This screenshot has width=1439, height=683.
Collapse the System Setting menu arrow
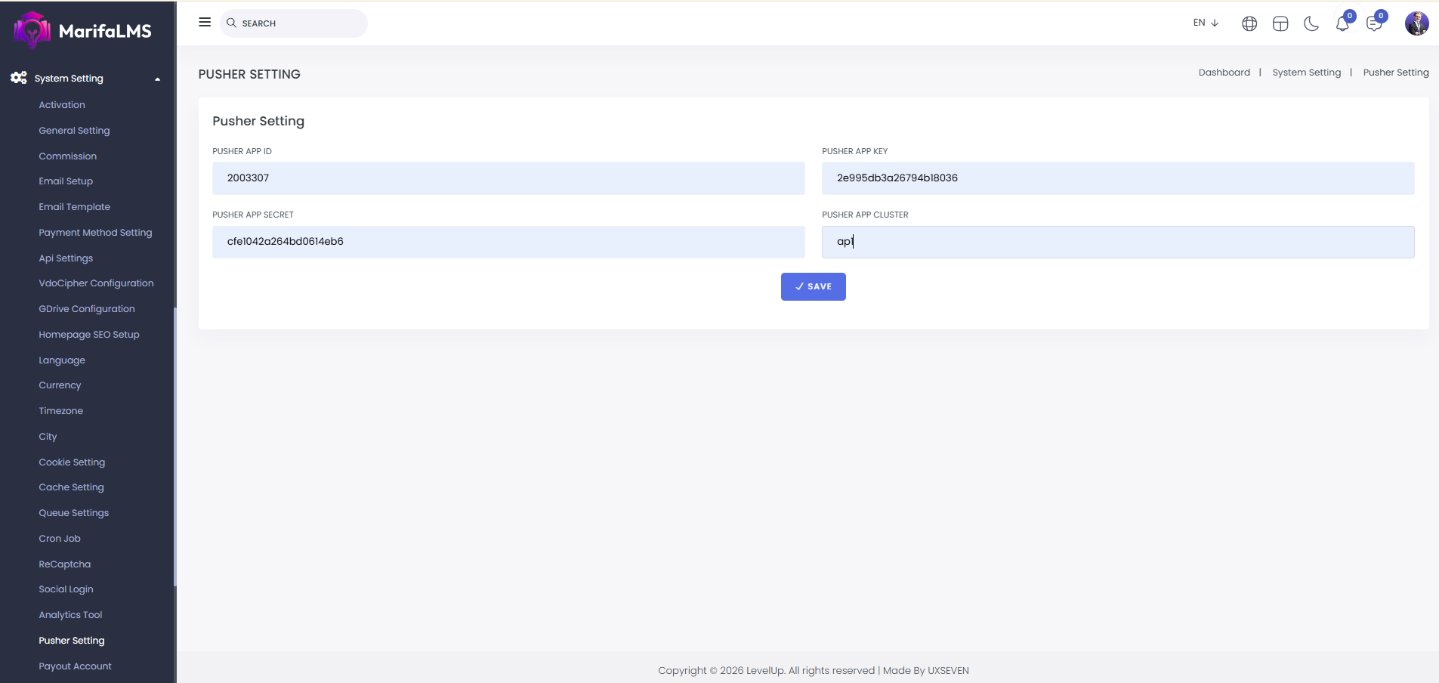point(157,79)
